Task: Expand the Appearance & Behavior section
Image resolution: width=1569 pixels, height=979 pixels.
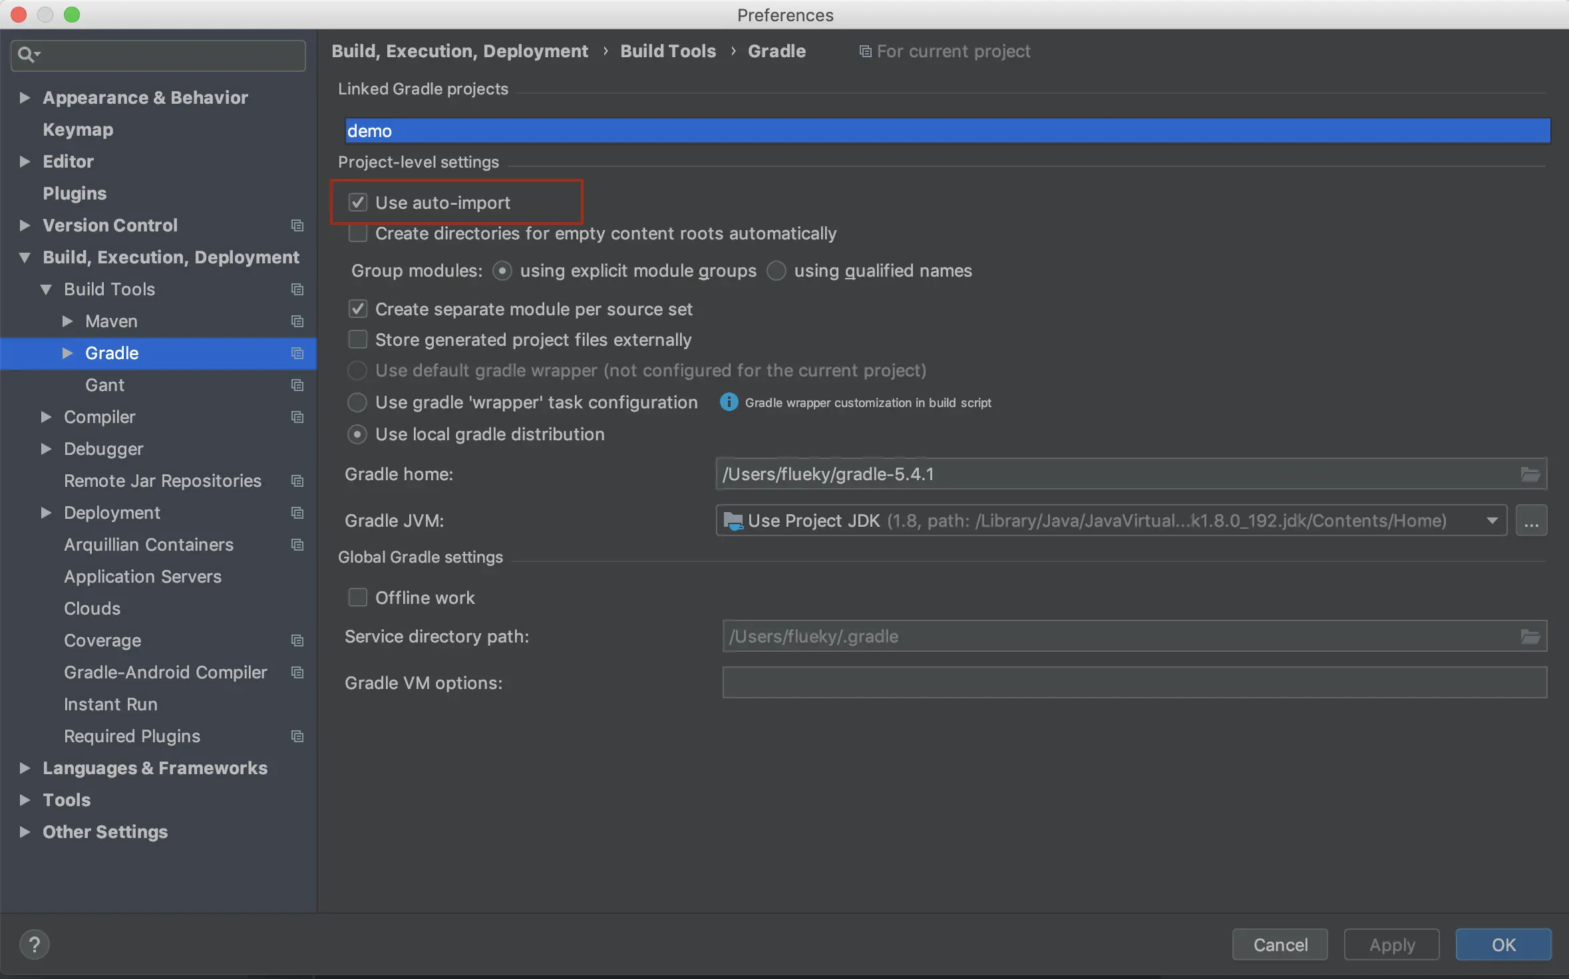Action: (25, 98)
